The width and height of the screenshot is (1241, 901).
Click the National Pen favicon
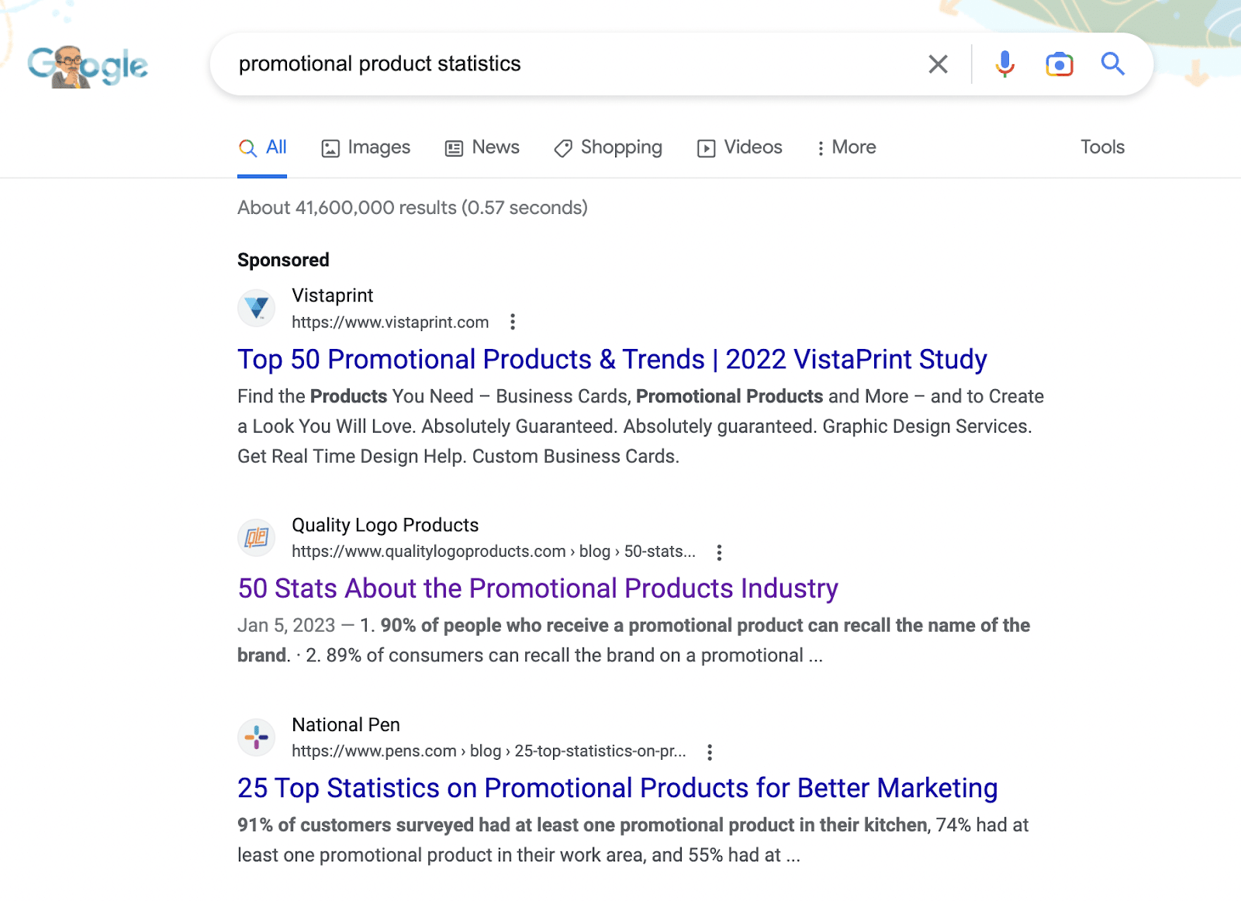tap(256, 737)
